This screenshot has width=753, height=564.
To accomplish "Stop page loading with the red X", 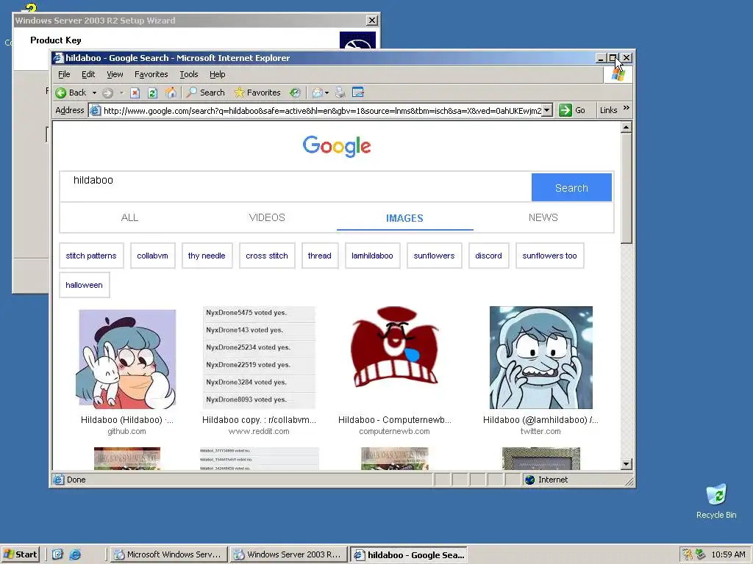I will pos(135,93).
